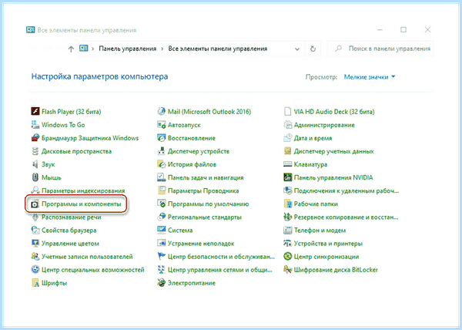The image size is (462, 330).
Task: Open Подключения к удаленным рабочим столам link
Action: (x=346, y=190)
